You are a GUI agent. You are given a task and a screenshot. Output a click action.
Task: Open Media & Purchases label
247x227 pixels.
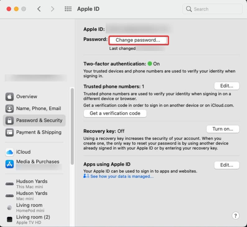[x=38, y=162]
